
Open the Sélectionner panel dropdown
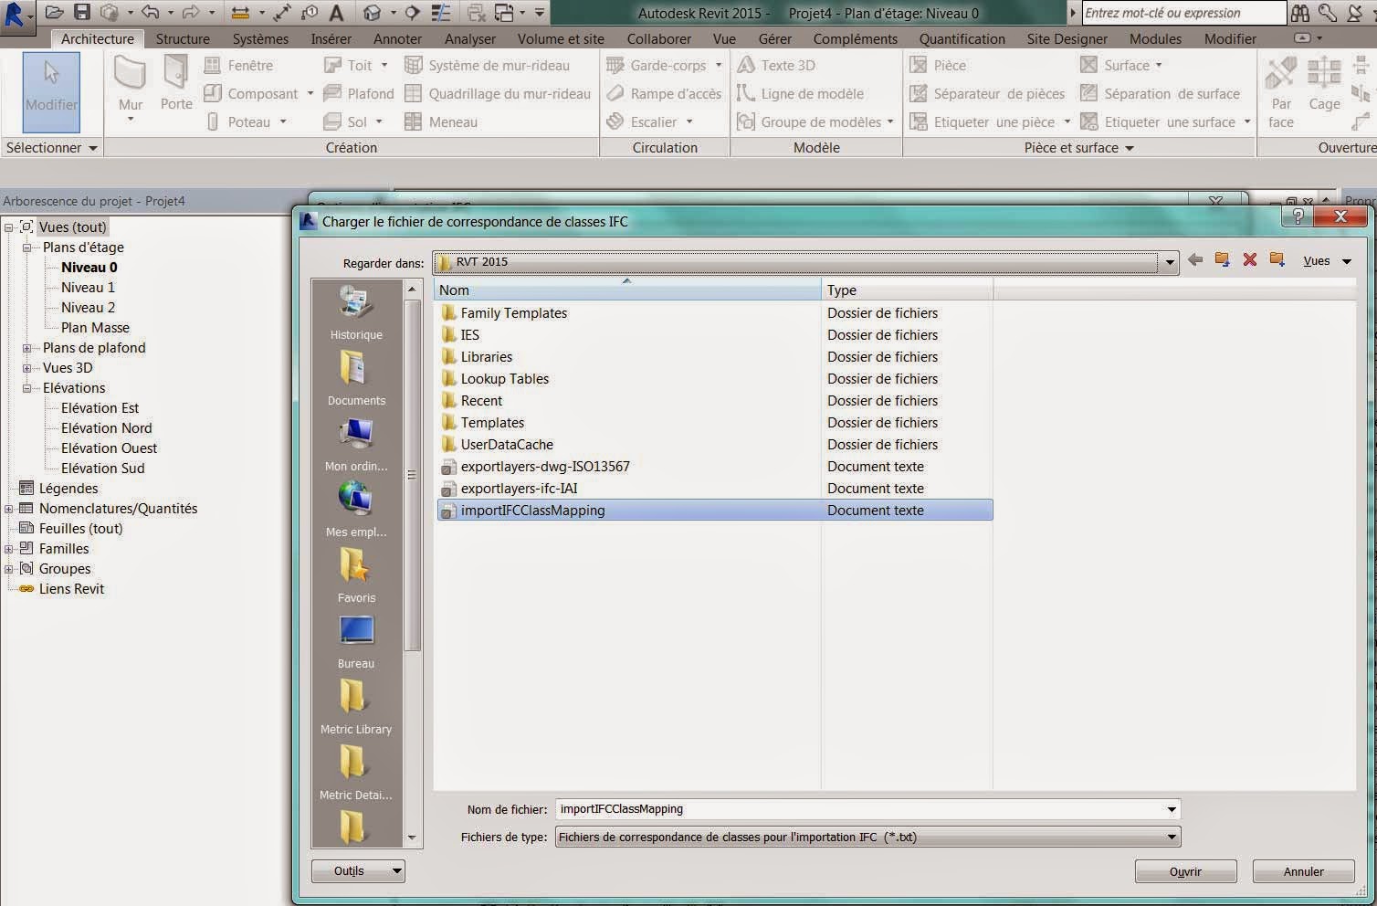pos(51,147)
